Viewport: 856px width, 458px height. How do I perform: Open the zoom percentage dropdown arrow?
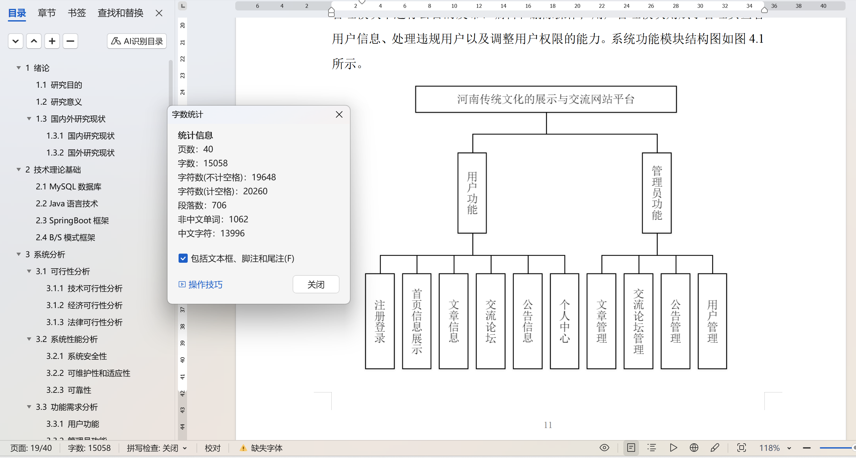pyautogui.click(x=789, y=448)
